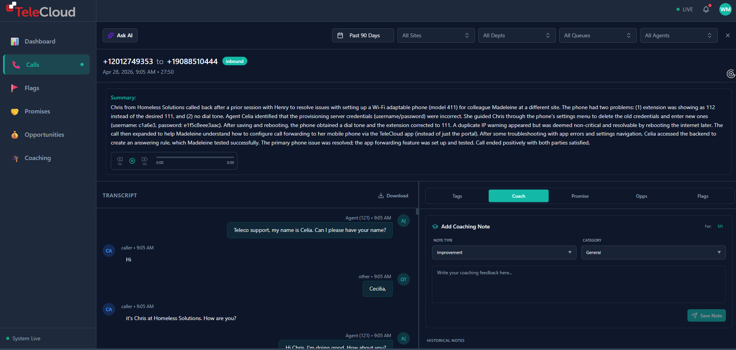Click the inbound call badge
This screenshot has width=736, height=350.
tap(235, 61)
